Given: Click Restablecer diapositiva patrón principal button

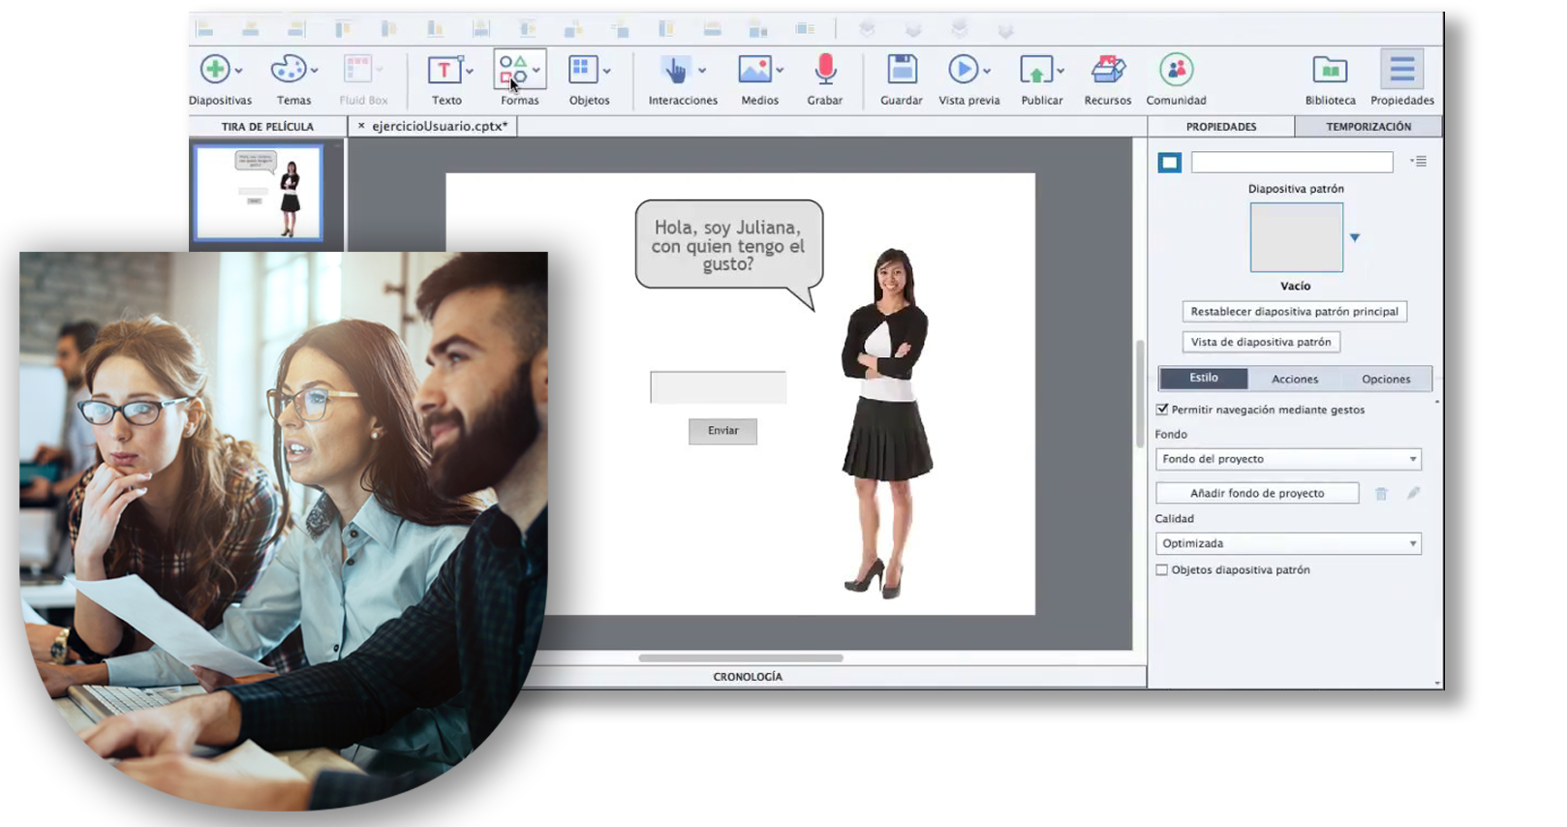Looking at the screenshot, I should pos(1294,312).
